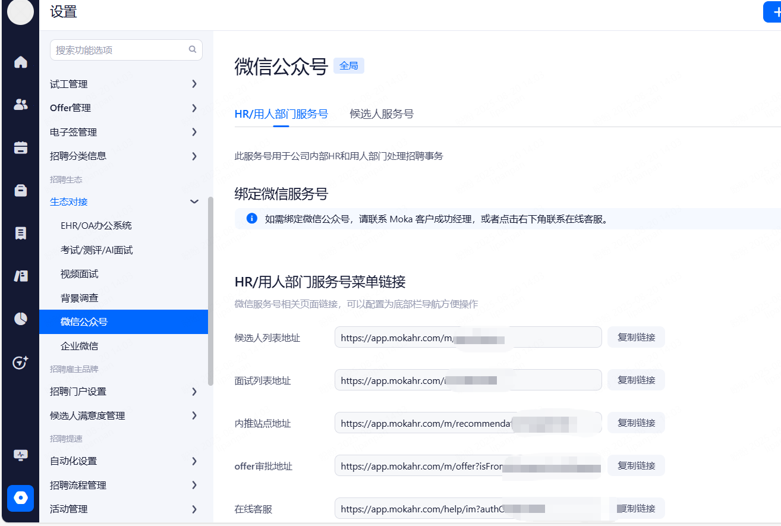Viewport: 781px width, 526px height.
Task: Select the HR/用人部门服务号 tab
Action: coord(281,114)
